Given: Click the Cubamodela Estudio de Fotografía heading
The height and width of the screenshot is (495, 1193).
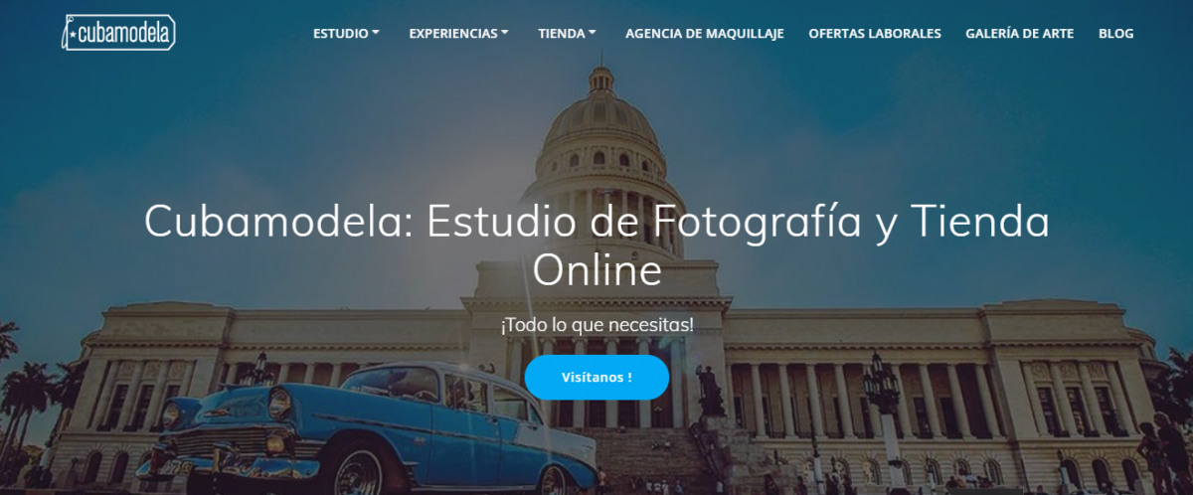Looking at the screenshot, I should coord(596,246).
